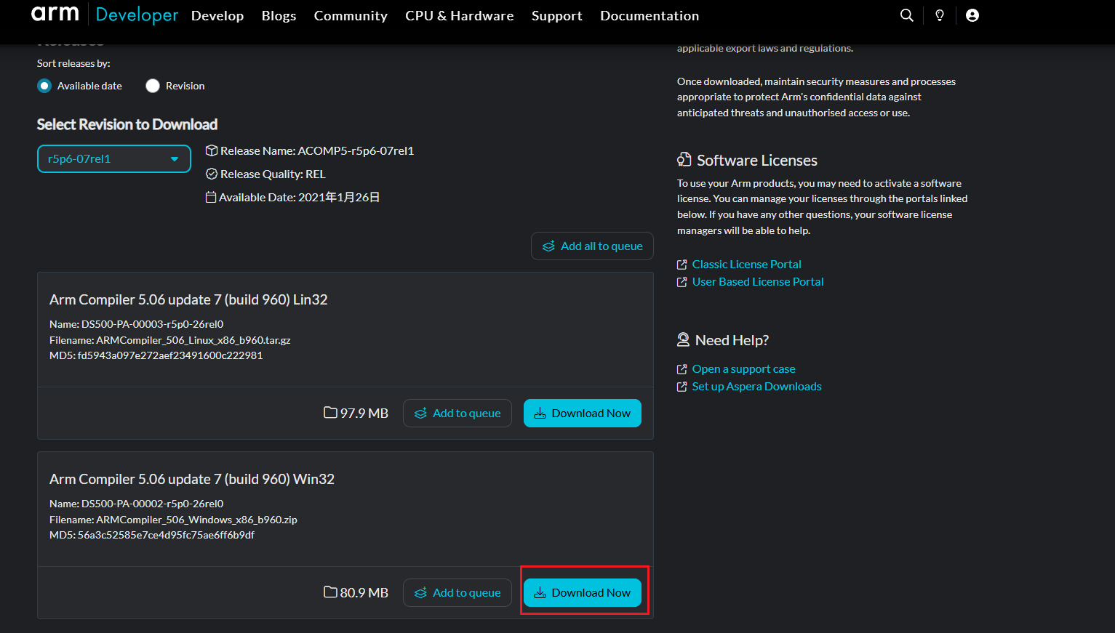Click the Software Licenses heading icon
Viewport: 1115px width, 633px height.
684,160
